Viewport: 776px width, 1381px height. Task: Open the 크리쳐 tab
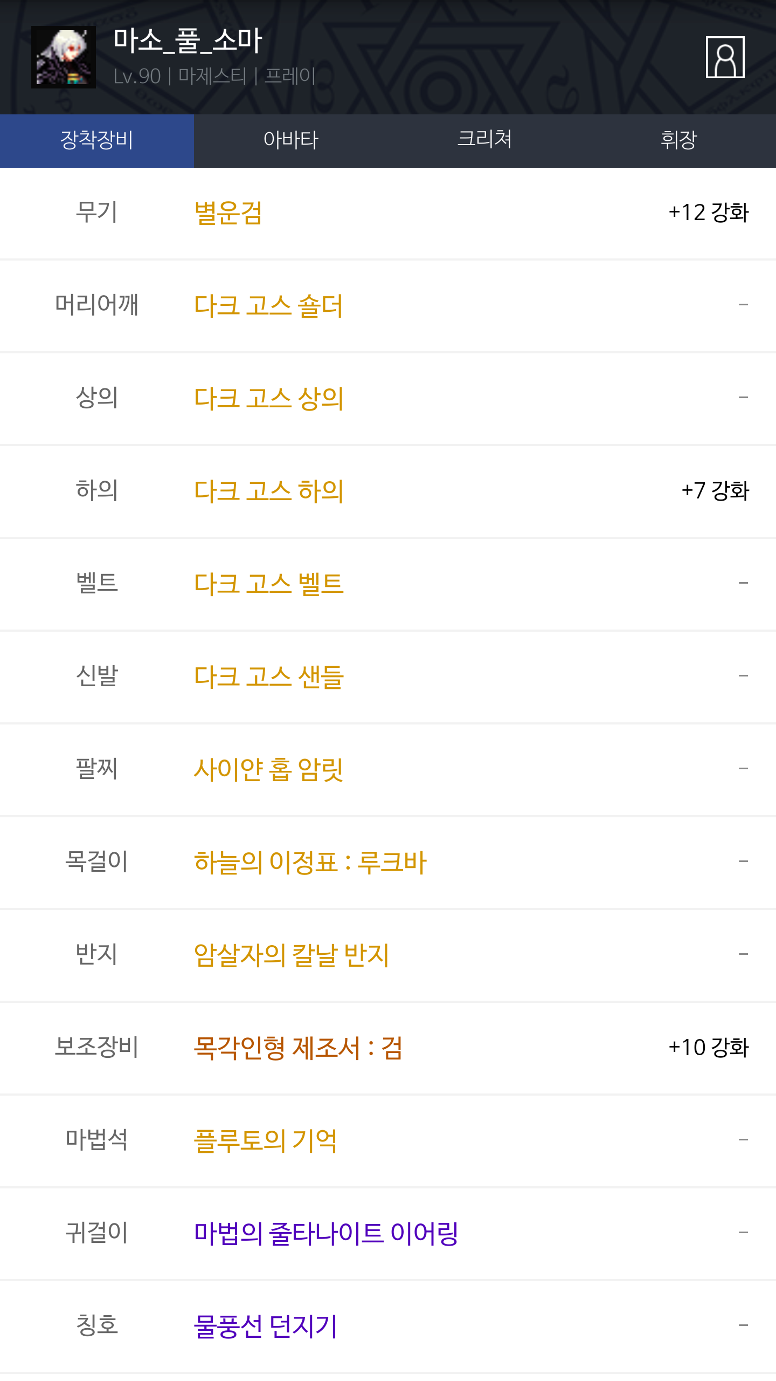coord(484,140)
